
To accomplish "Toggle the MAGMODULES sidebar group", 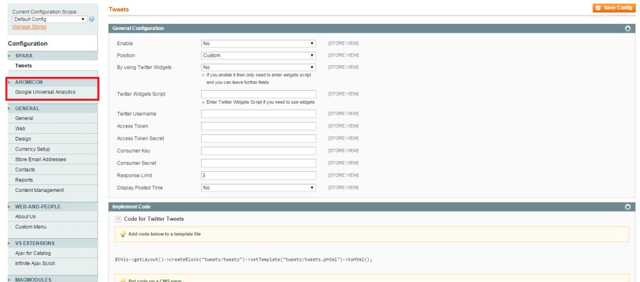I will pyautogui.click(x=52, y=279).
